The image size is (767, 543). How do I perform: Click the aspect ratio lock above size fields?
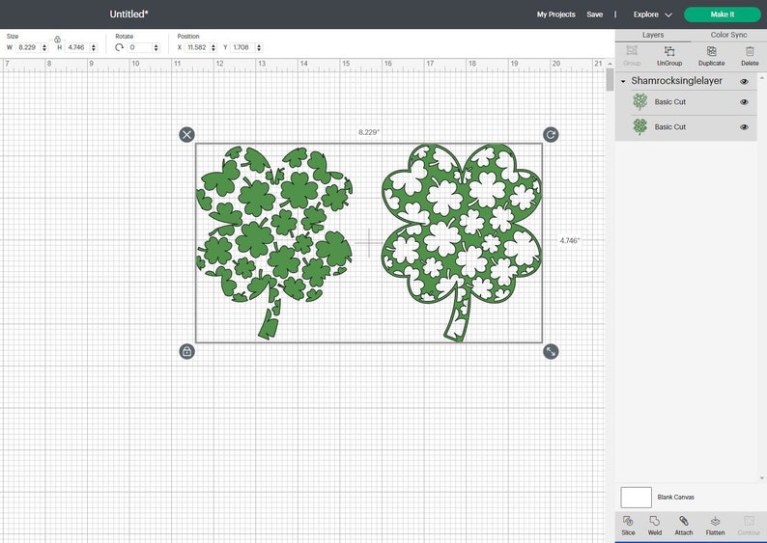point(57,39)
